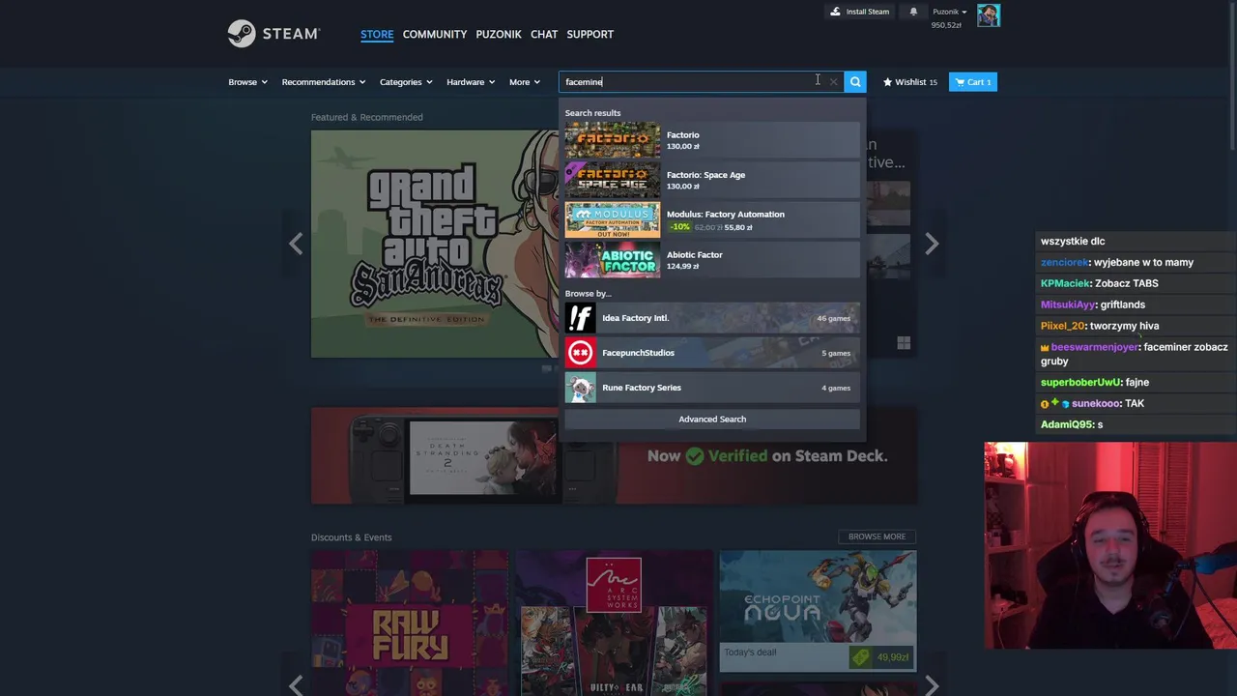The height and width of the screenshot is (696, 1237).
Task: Select the Factorio search result
Action: pyautogui.click(x=712, y=140)
